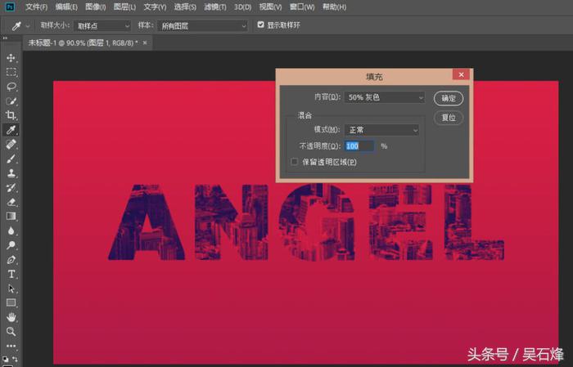This screenshot has height=367, width=573.
Task: Select the Healing Brush tool
Action: pyautogui.click(x=11, y=145)
